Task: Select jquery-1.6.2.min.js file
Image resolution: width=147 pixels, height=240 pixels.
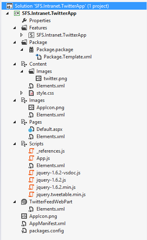Action: 56,187
